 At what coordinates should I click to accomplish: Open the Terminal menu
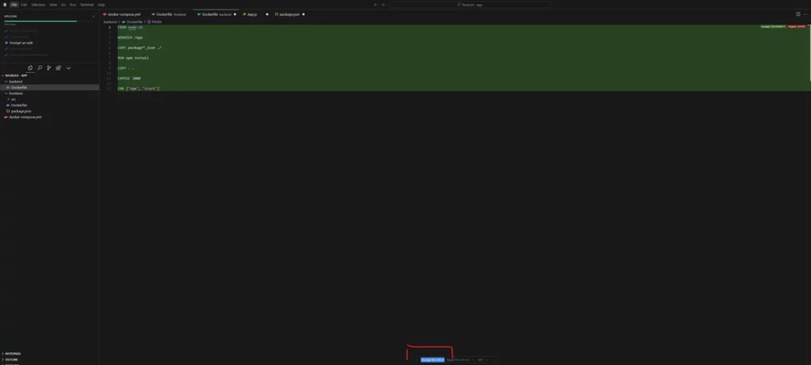(x=86, y=4)
